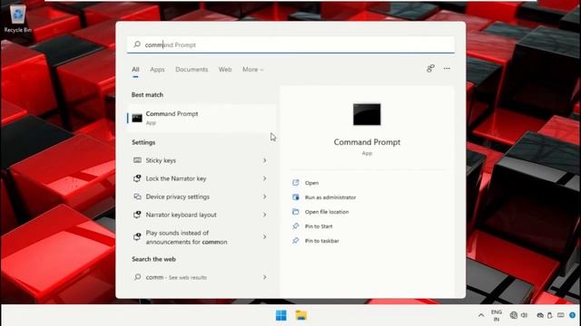The image size is (581, 326).
Task: Click the Open file location folder icon
Action: [296, 211]
